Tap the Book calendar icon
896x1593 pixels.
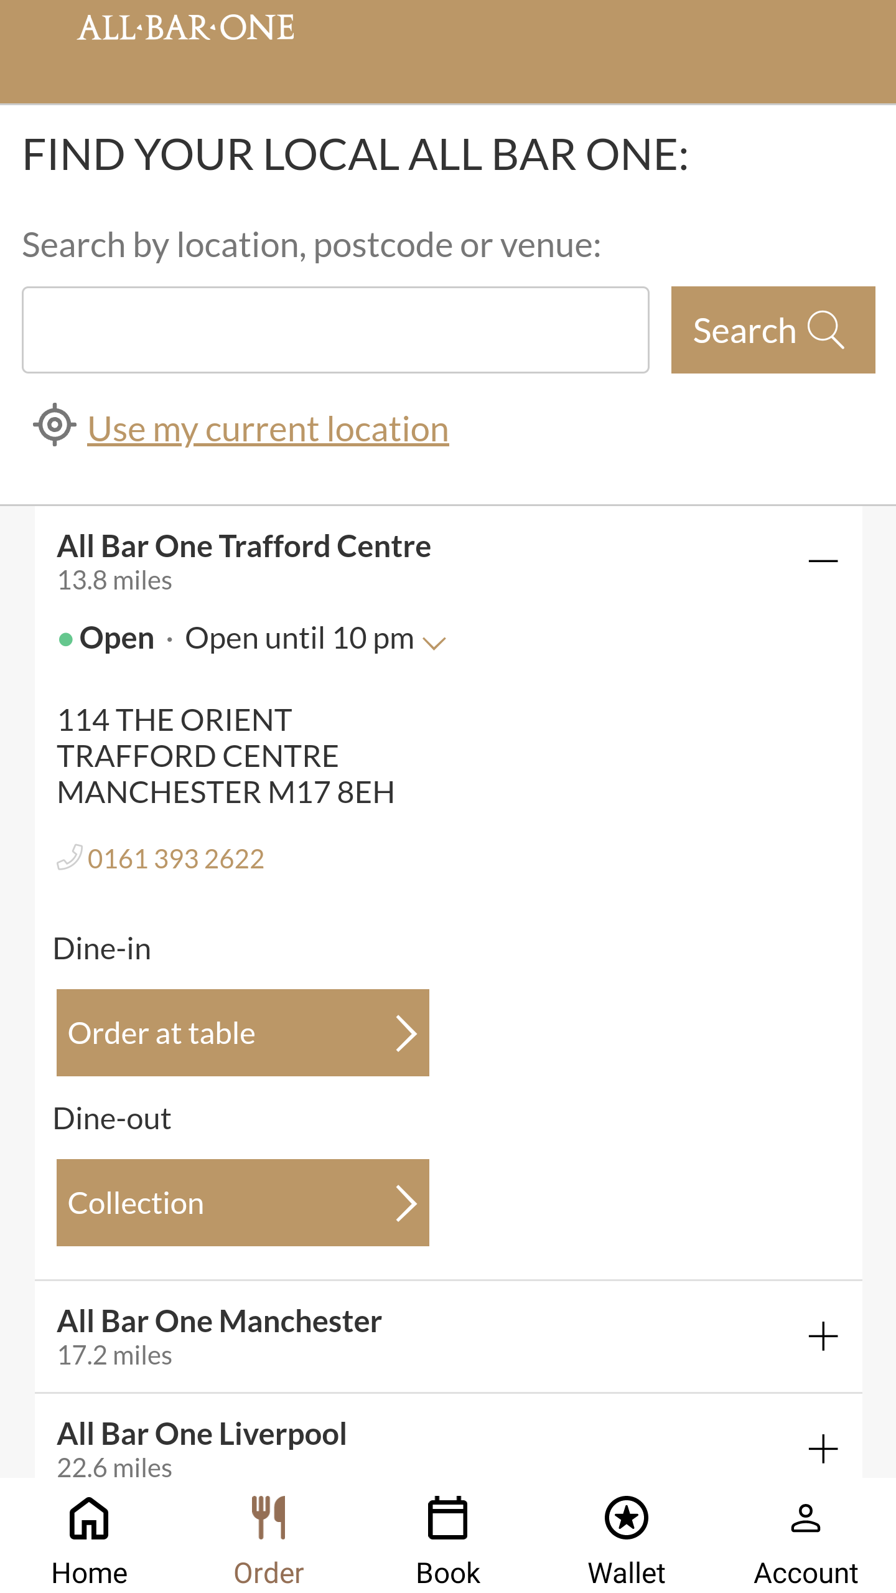click(x=448, y=1518)
